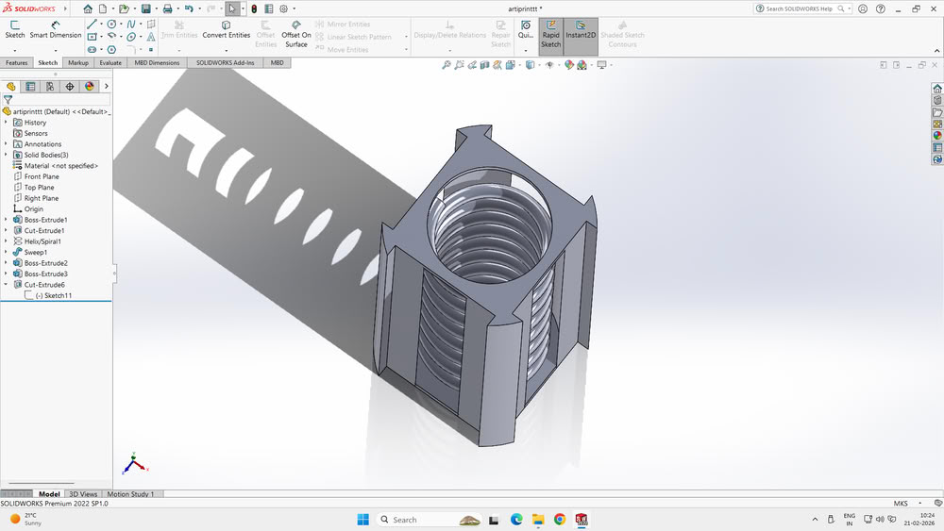Viewport: 944px width, 531px height.
Task: Click the Zoom to Area icon
Action: tap(460, 65)
